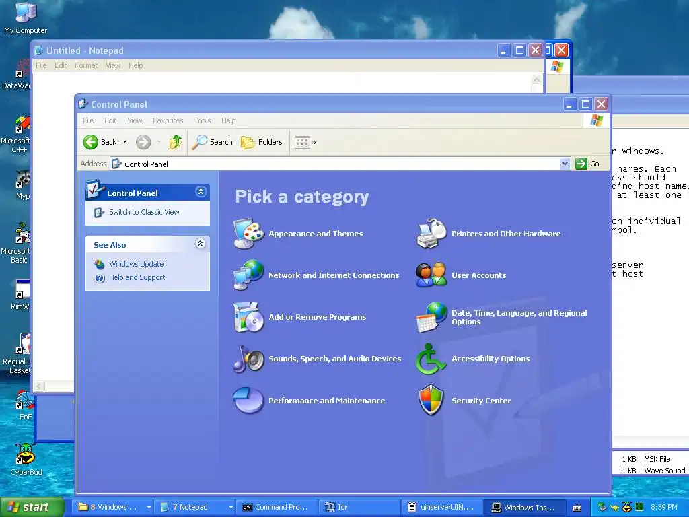This screenshot has height=517, width=689.
Task: Select the CyberBud desktop icon
Action: point(26,459)
